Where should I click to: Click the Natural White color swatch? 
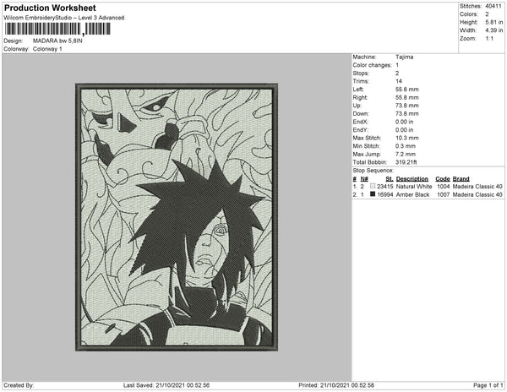373,186
